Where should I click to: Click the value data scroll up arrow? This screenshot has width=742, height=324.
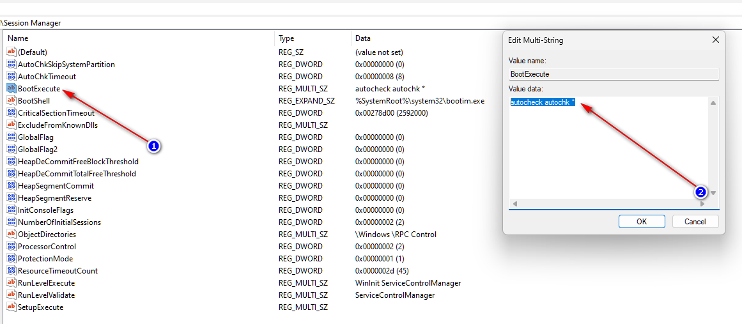[713, 103]
